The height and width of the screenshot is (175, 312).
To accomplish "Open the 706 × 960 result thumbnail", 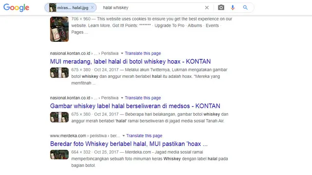I will (59, 29).
